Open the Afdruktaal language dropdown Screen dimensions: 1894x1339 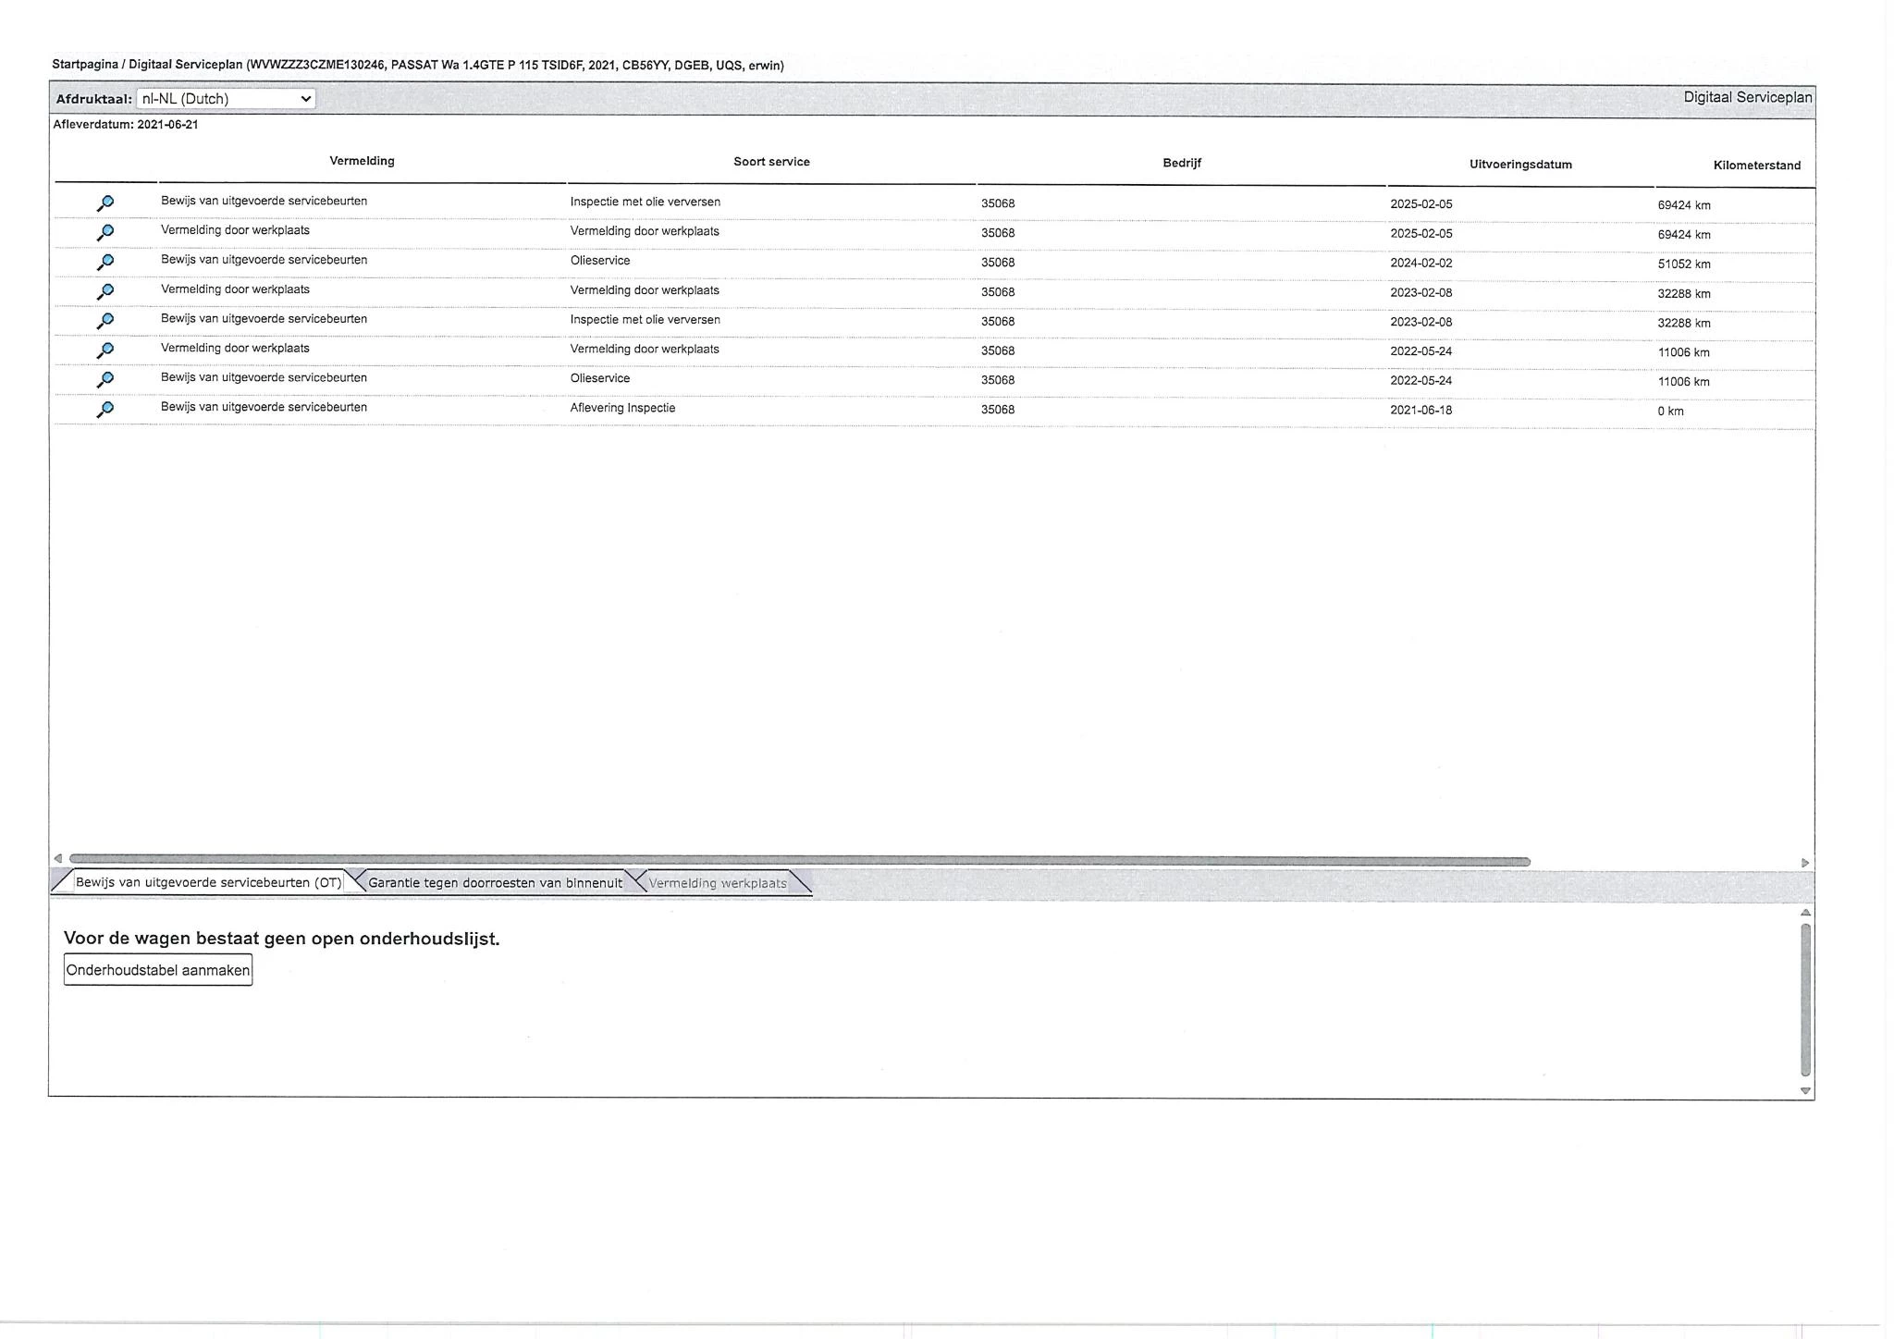click(226, 99)
